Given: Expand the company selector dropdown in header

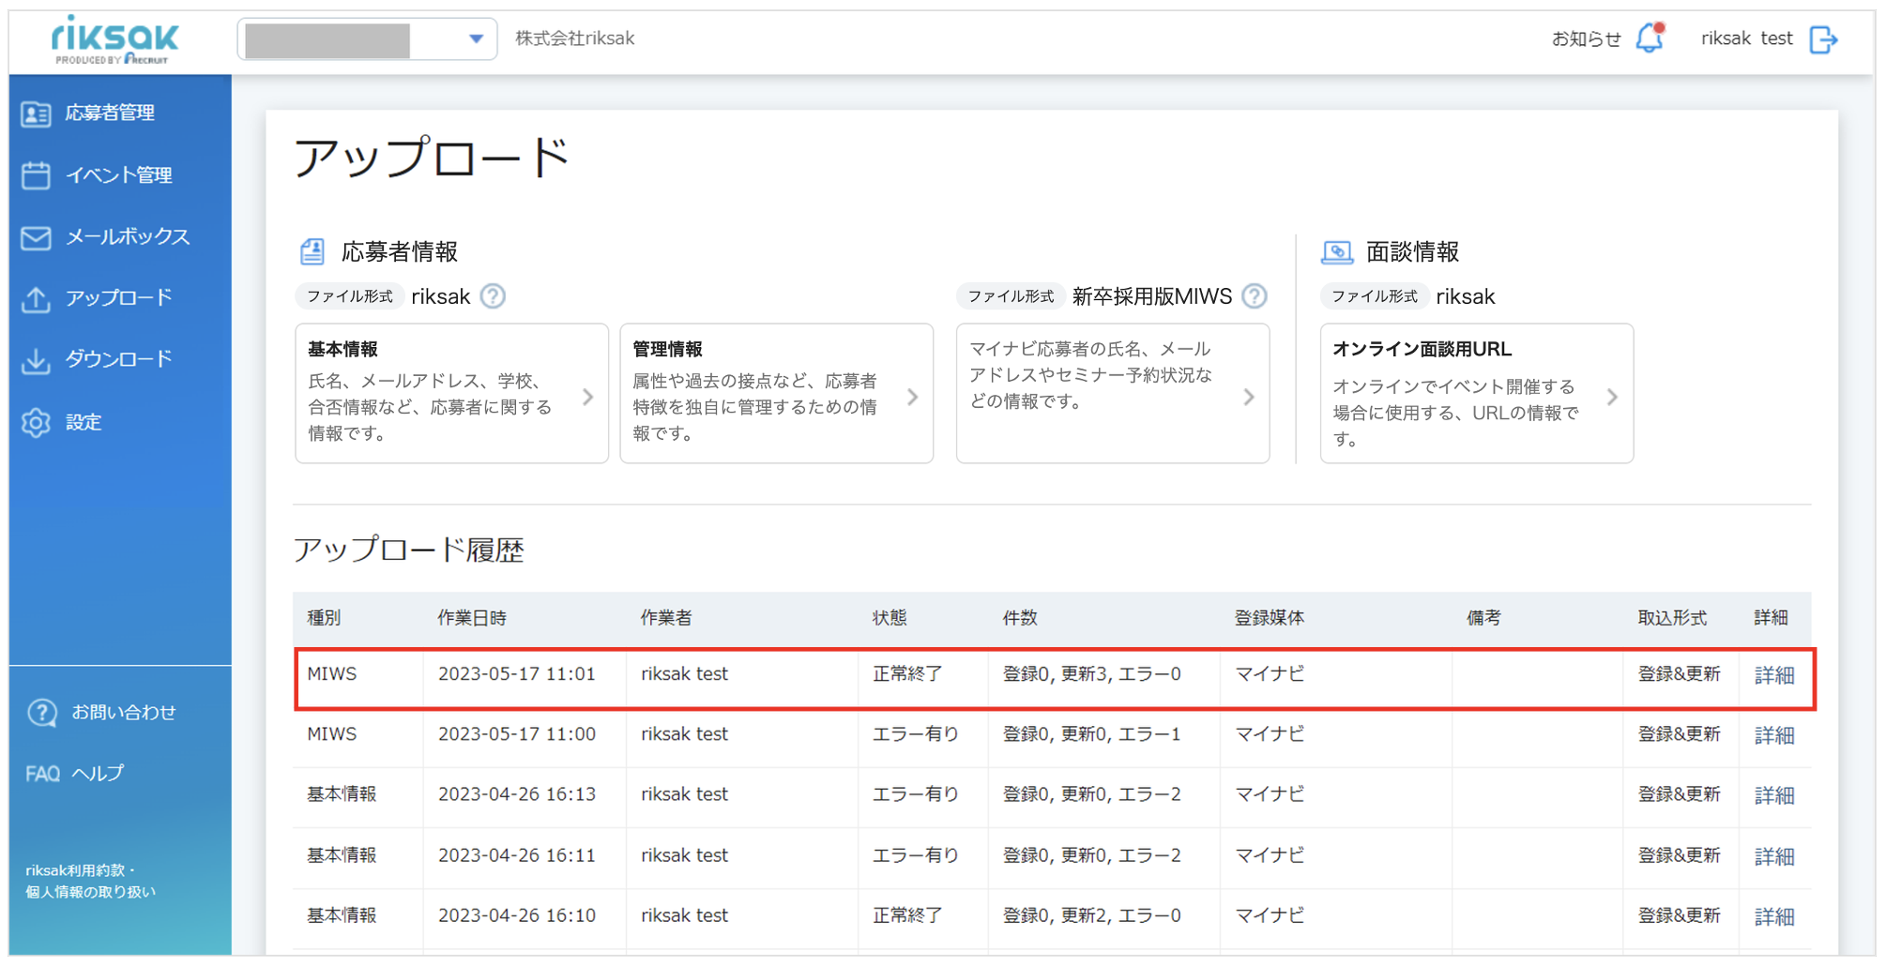Looking at the screenshot, I should 367,39.
